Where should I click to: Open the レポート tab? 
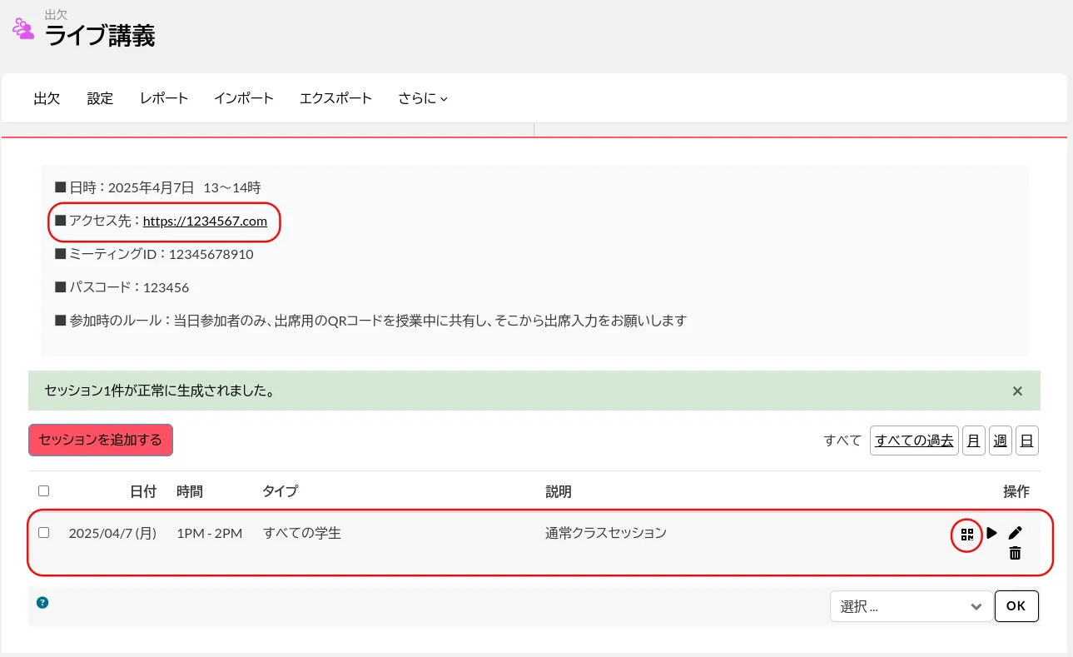coord(164,98)
